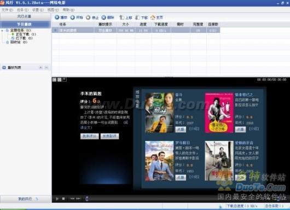The height and width of the screenshot is (210, 290).
Task: Start playback with the player play button
Action: point(57,199)
